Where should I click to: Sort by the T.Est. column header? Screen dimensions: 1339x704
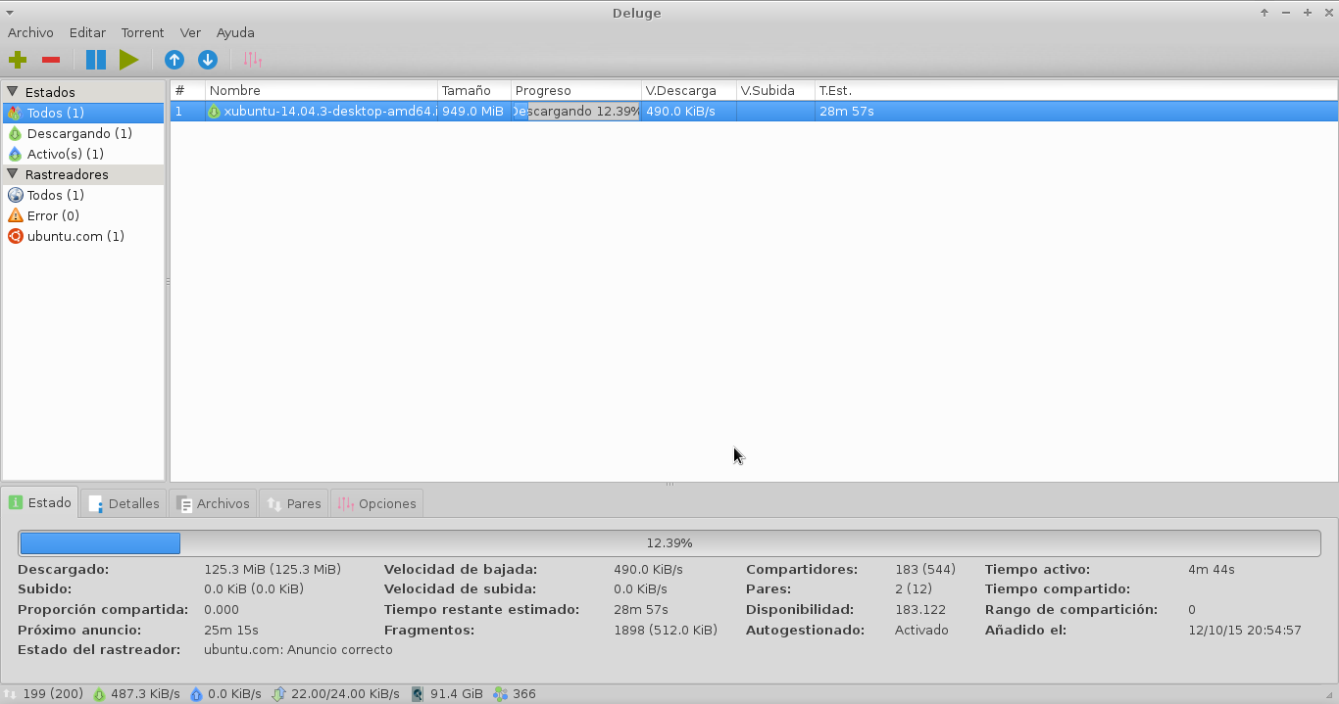[1076, 90]
